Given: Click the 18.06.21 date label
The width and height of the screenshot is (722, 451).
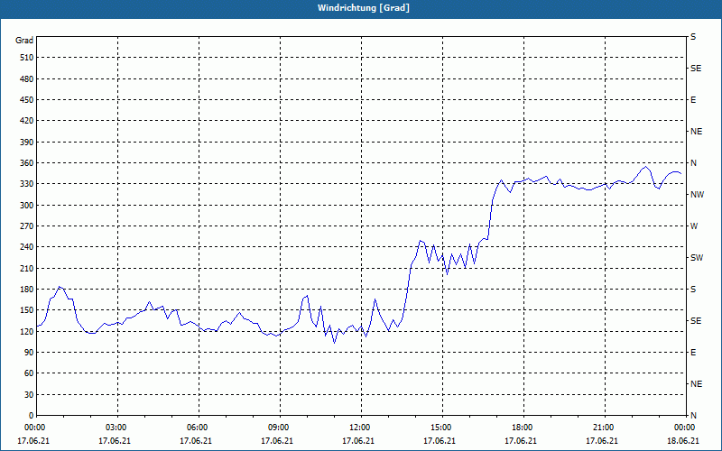Looking at the screenshot, I should click(683, 441).
